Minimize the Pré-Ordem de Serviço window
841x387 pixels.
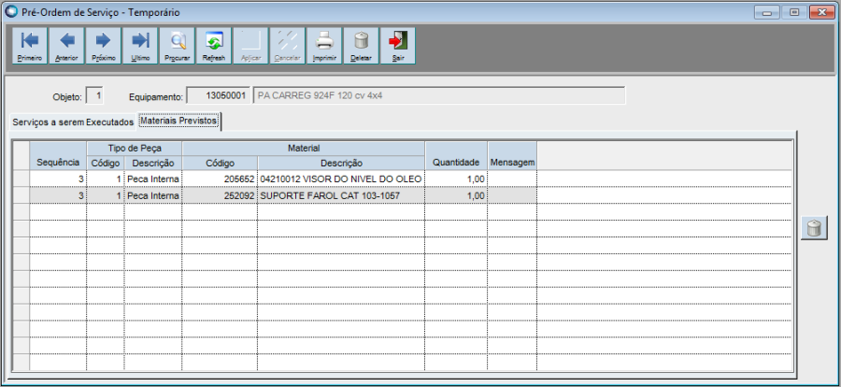(766, 12)
